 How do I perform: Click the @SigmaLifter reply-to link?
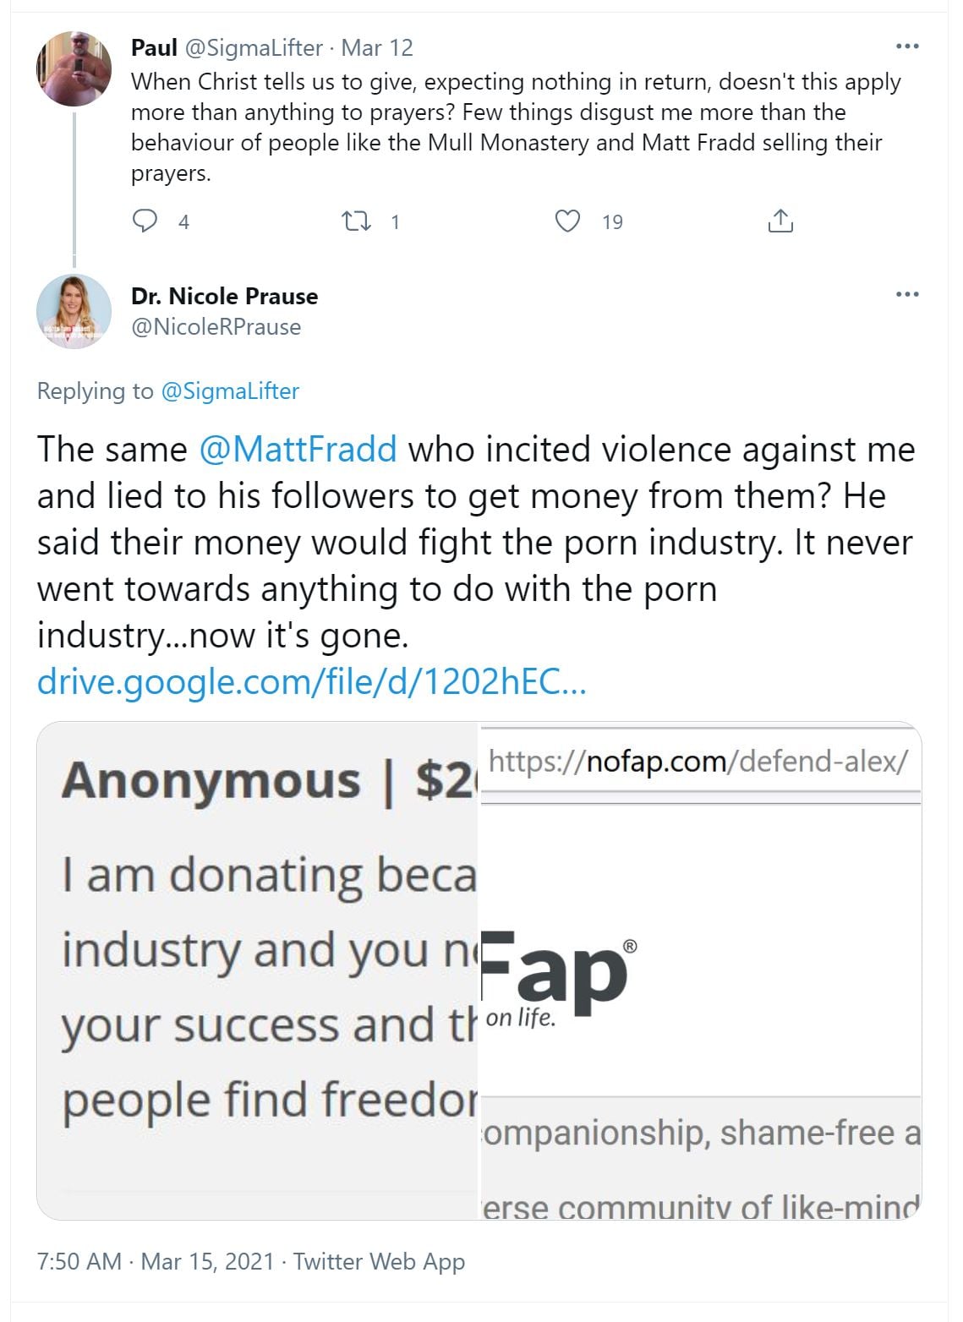click(x=230, y=391)
